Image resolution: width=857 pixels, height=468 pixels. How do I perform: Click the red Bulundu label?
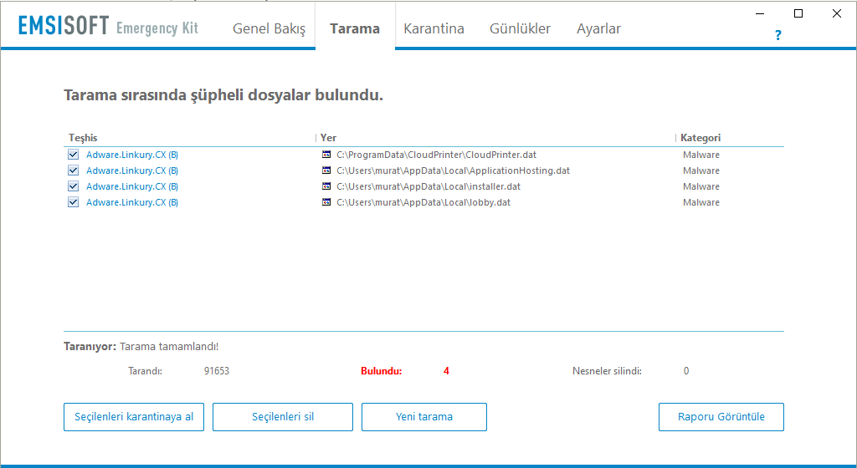tap(382, 371)
